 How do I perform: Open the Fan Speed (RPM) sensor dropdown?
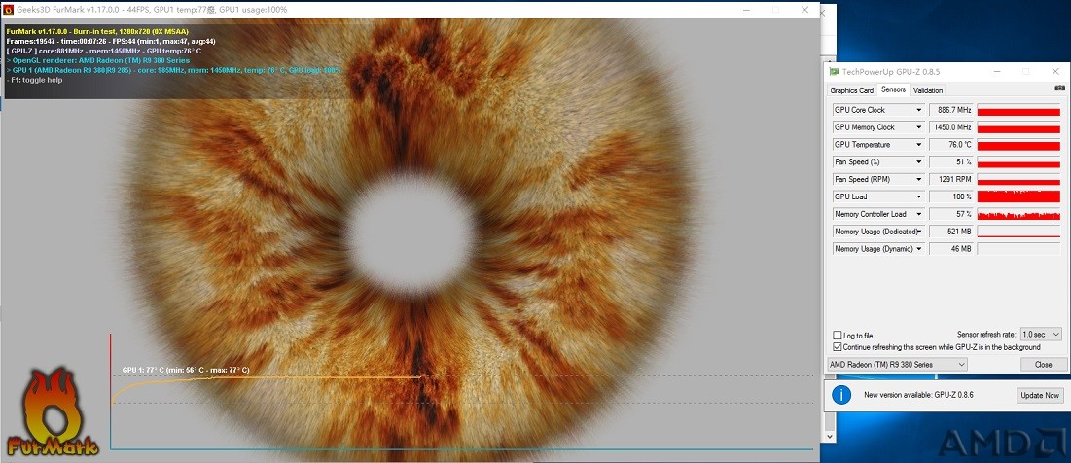coord(919,180)
